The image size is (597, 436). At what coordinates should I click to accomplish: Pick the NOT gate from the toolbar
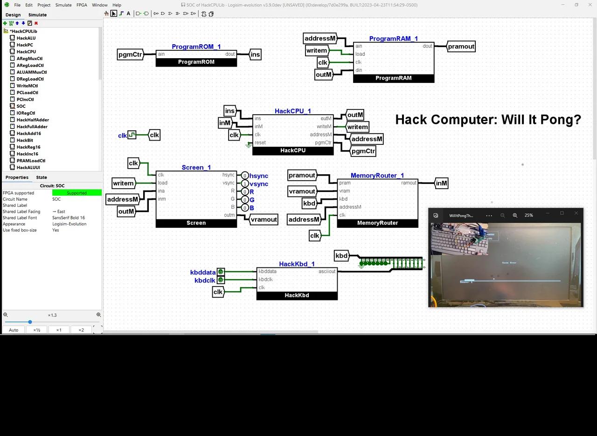coord(156,14)
